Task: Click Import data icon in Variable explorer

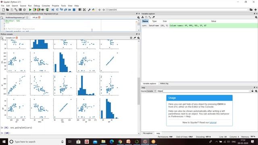Action: 143,17
